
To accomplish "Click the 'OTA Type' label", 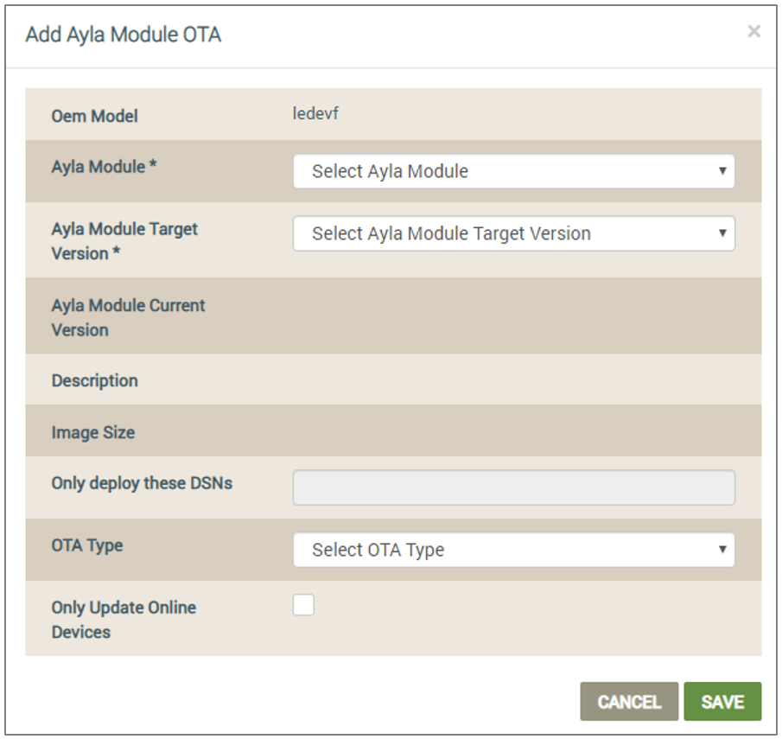I will click(x=87, y=545).
